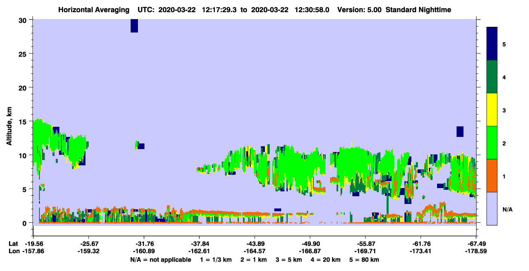Click the 'Lon' row label
The height and width of the screenshot is (271, 529).
click(x=14, y=251)
